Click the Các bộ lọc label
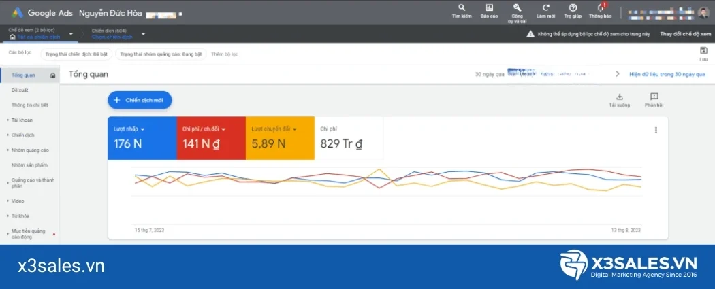 (x=20, y=53)
